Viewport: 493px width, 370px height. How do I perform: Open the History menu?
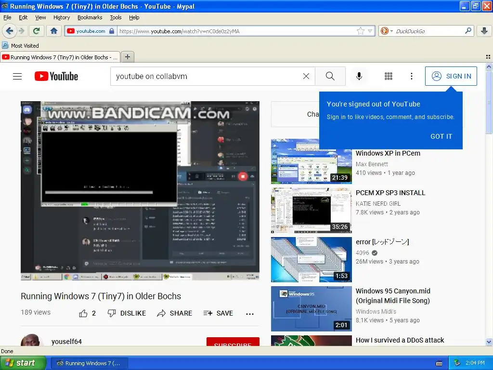pos(62,17)
